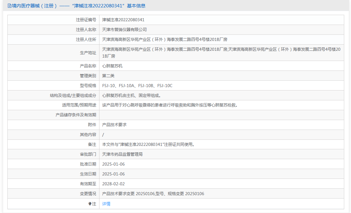Viewport: 351px width, 213px height.
Task: Click the 变更情况 change record text
Action: (x=153, y=194)
